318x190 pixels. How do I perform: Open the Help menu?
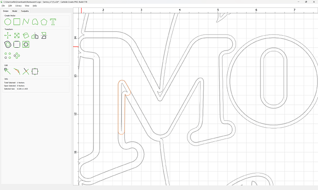[35, 6]
